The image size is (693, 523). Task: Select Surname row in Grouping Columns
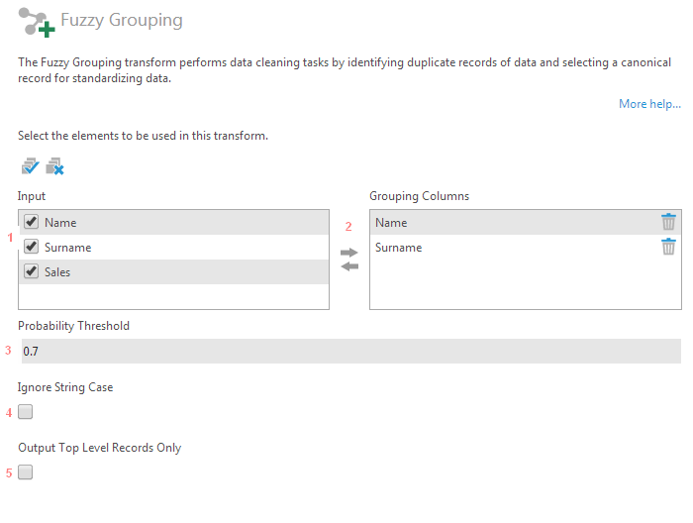tap(495, 248)
